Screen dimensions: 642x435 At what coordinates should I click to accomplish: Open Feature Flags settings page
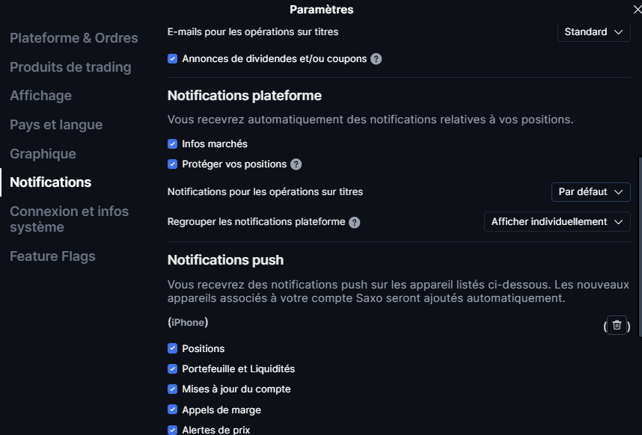click(x=52, y=256)
